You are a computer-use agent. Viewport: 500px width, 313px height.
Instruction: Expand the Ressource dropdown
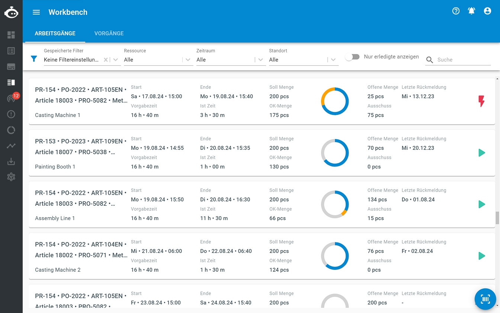coord(188,60)
